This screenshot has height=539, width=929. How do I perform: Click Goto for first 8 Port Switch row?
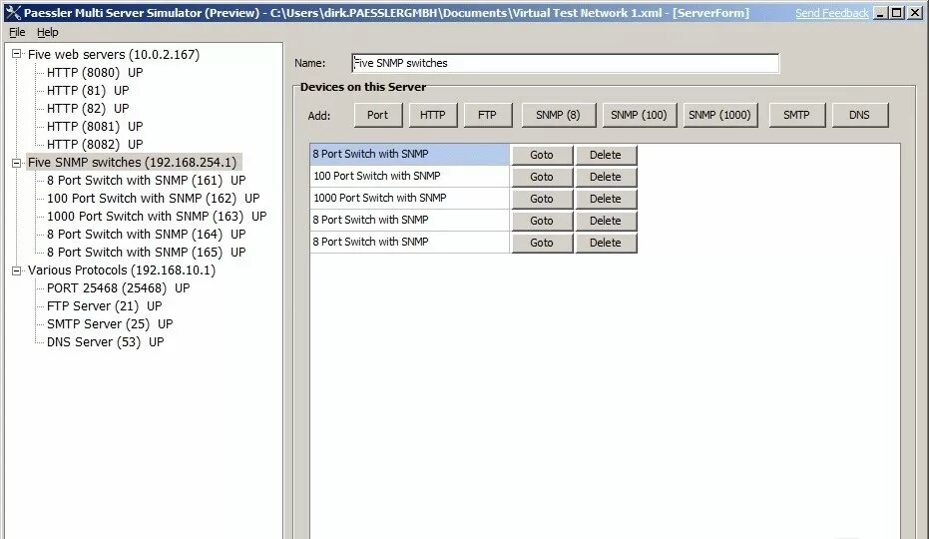(x=542, y=155)
